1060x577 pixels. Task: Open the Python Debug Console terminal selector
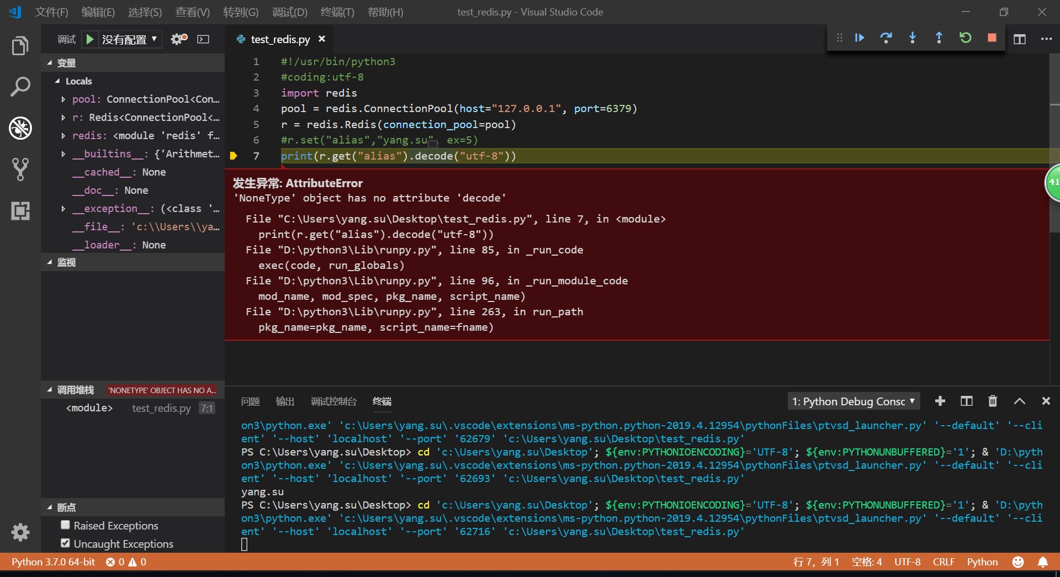click(853, 401)
